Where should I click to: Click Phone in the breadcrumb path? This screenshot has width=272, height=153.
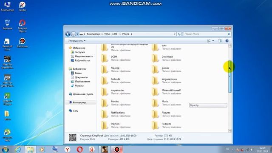click(126, 34)
